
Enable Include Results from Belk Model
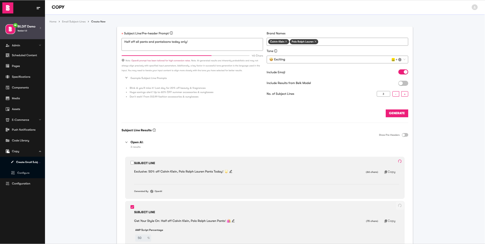(403, 83)
